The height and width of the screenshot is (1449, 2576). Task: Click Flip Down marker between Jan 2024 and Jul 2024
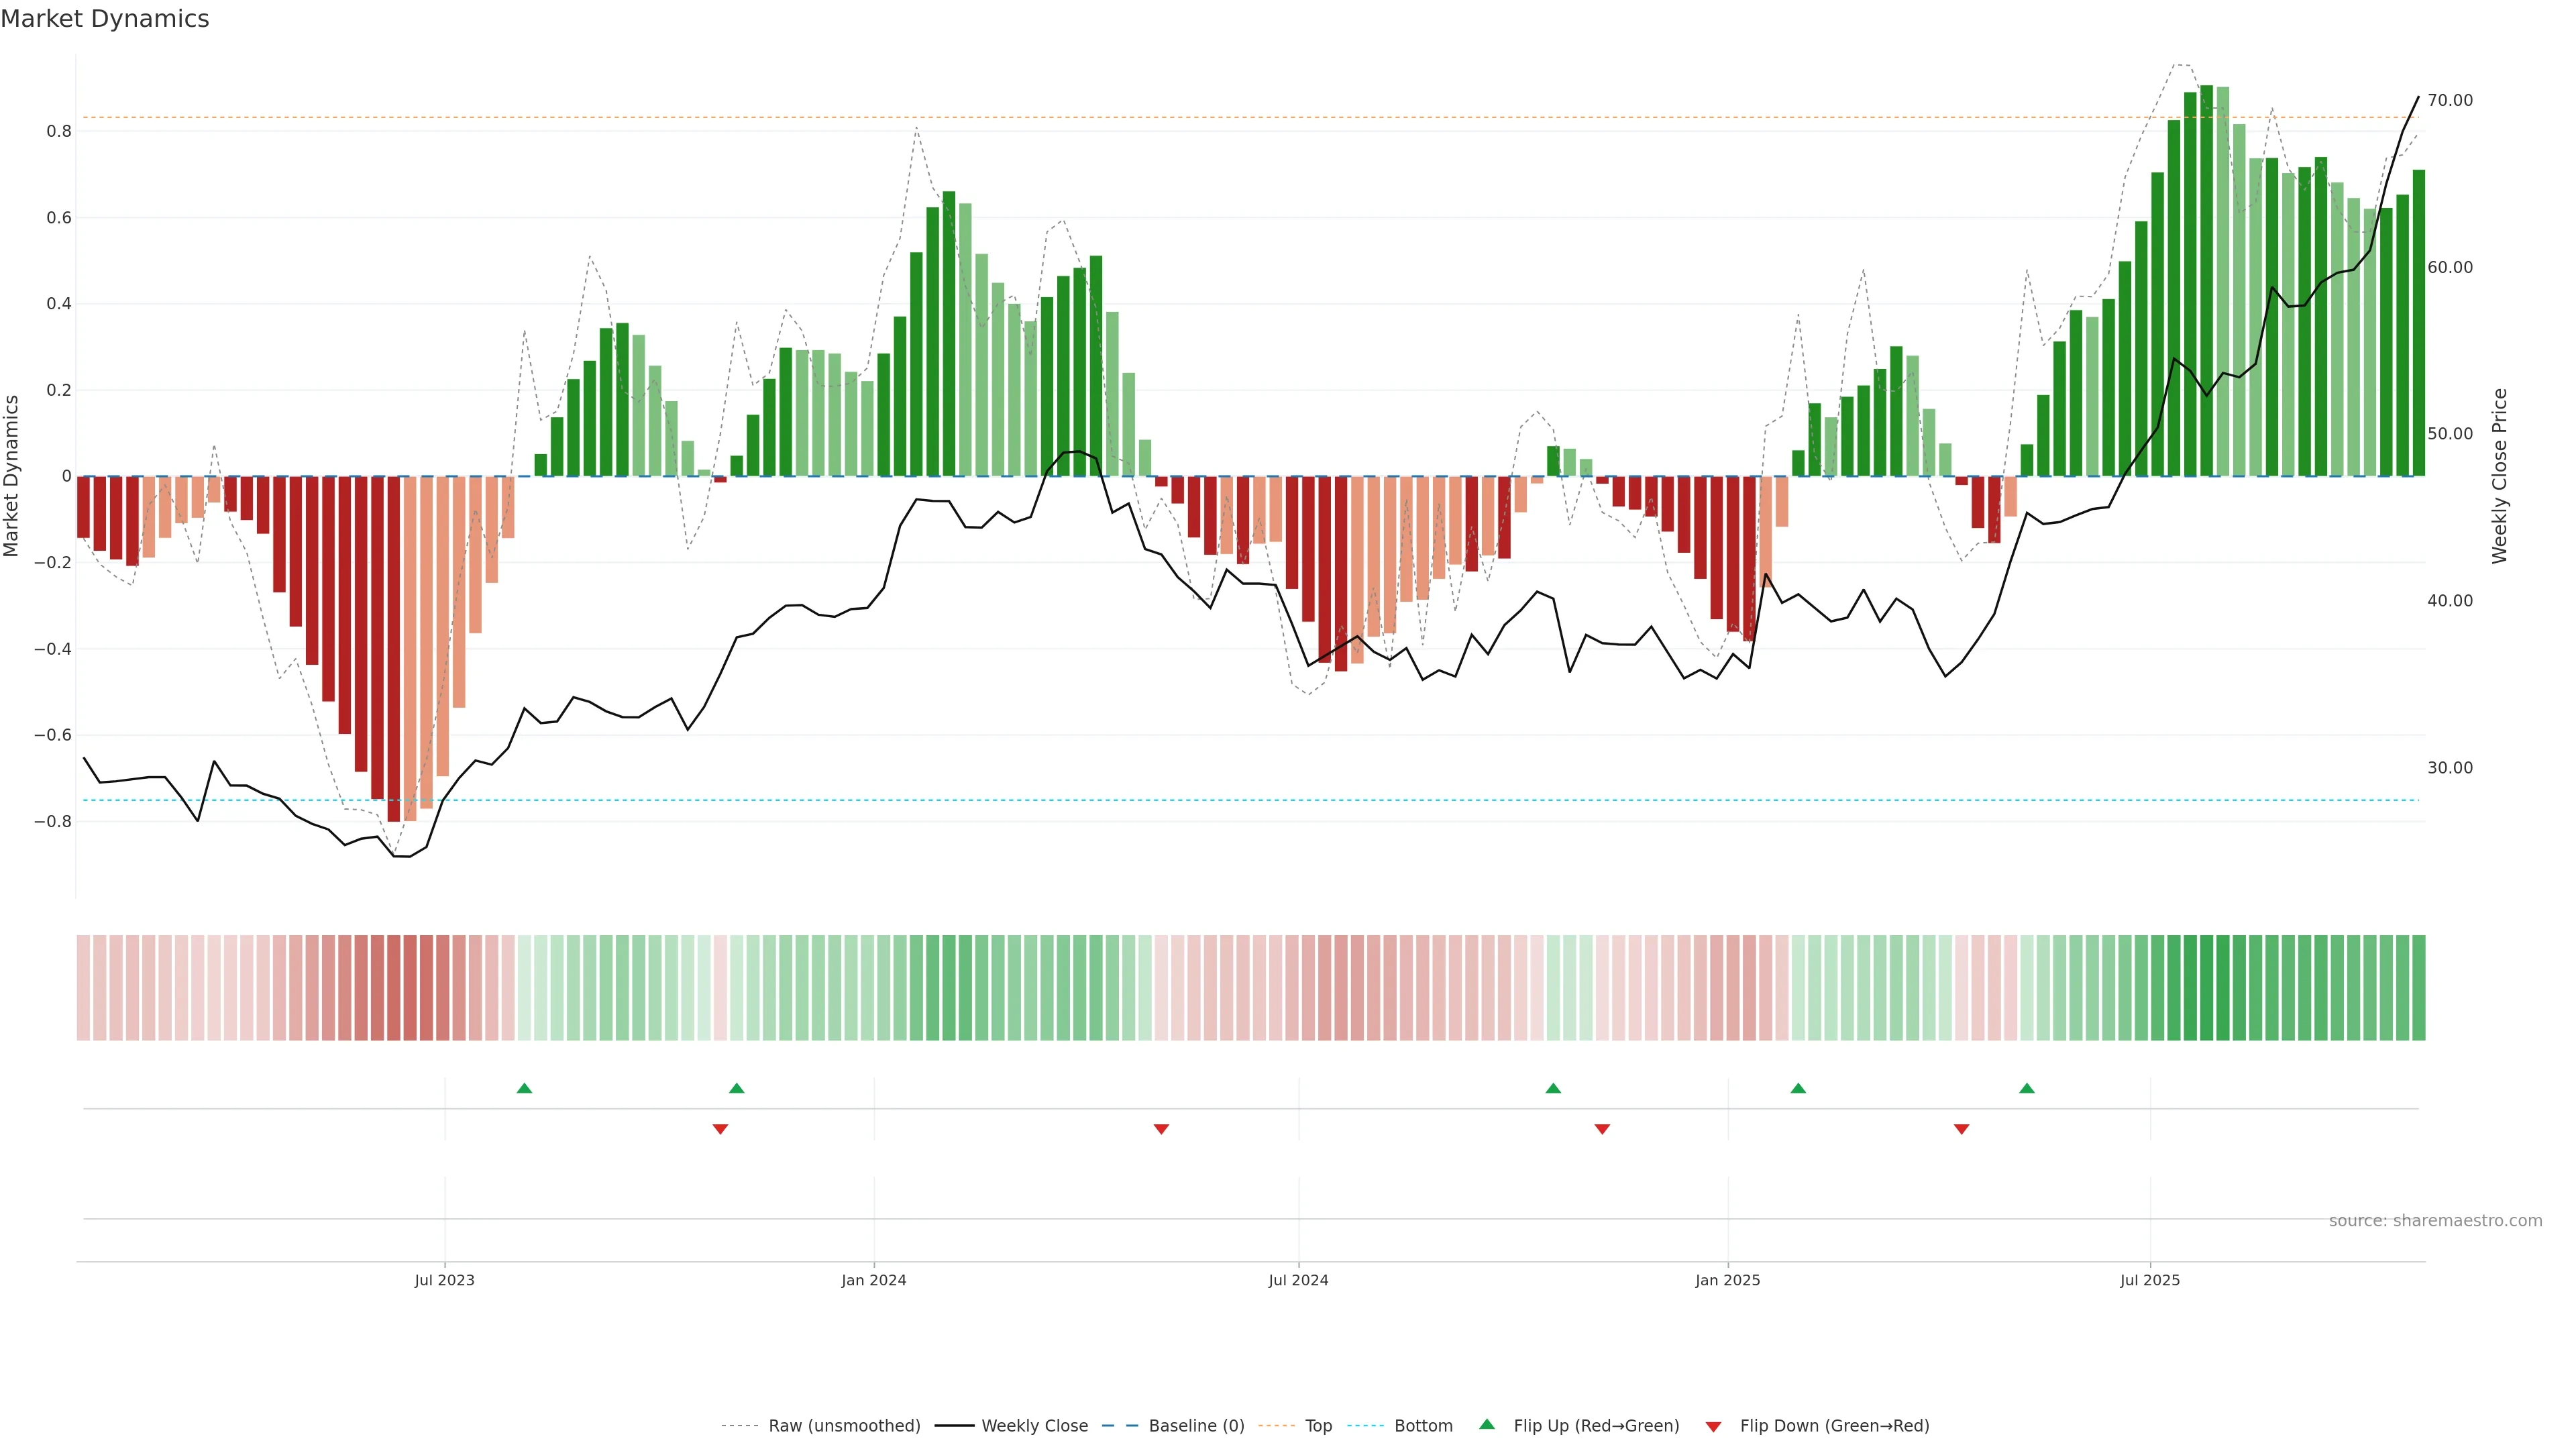tap(1161, 1129)
